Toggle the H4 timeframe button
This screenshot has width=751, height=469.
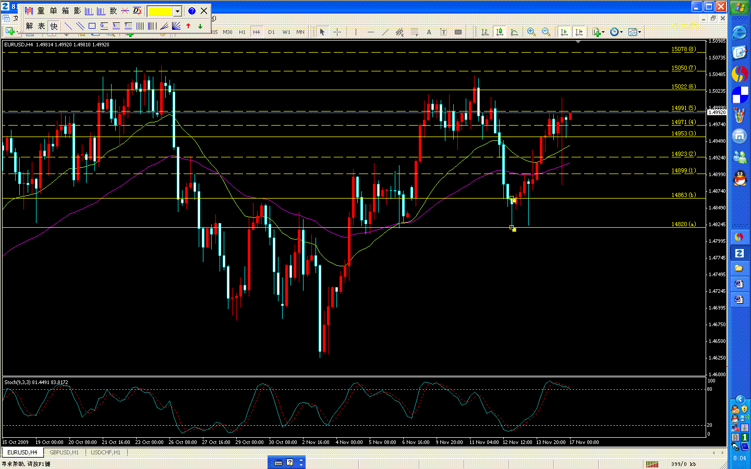click(x=257, y=32)
